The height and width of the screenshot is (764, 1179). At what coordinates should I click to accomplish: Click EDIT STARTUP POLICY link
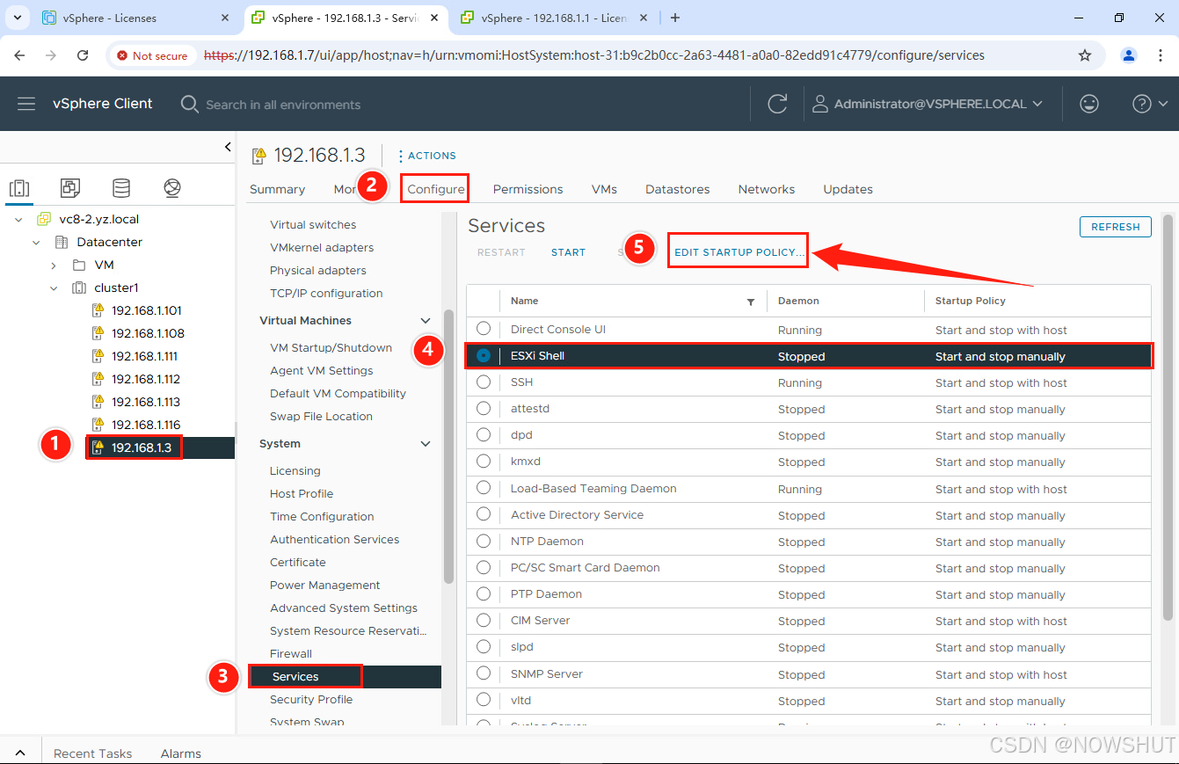pyautogui.click(x=739, y=252)
